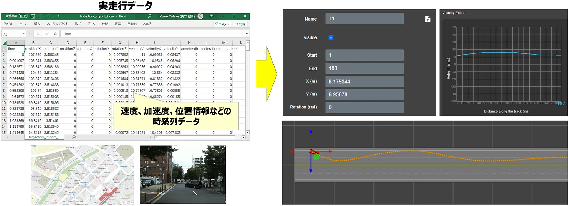The height and width of the screenshot is (206, 568).
Task: Click the select-all corner of the spreadsheet
Action: tap(4, 43)
